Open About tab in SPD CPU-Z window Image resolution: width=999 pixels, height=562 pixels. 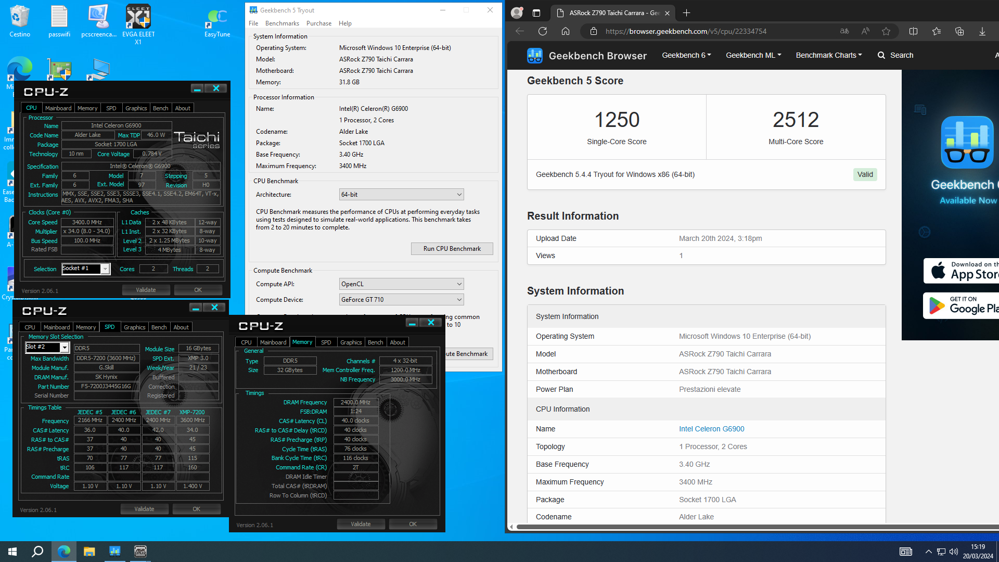click(x=181, y=327)
